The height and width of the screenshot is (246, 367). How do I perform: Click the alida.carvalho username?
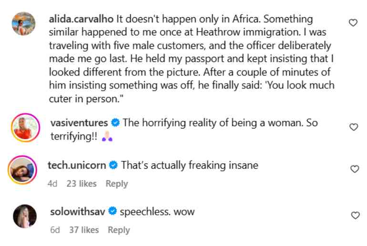point(80,20)
